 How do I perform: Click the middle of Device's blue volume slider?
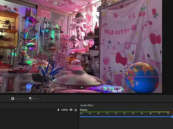[x=126, y=117]
